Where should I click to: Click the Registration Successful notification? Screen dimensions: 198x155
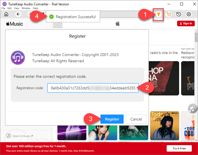click(73, 16)
